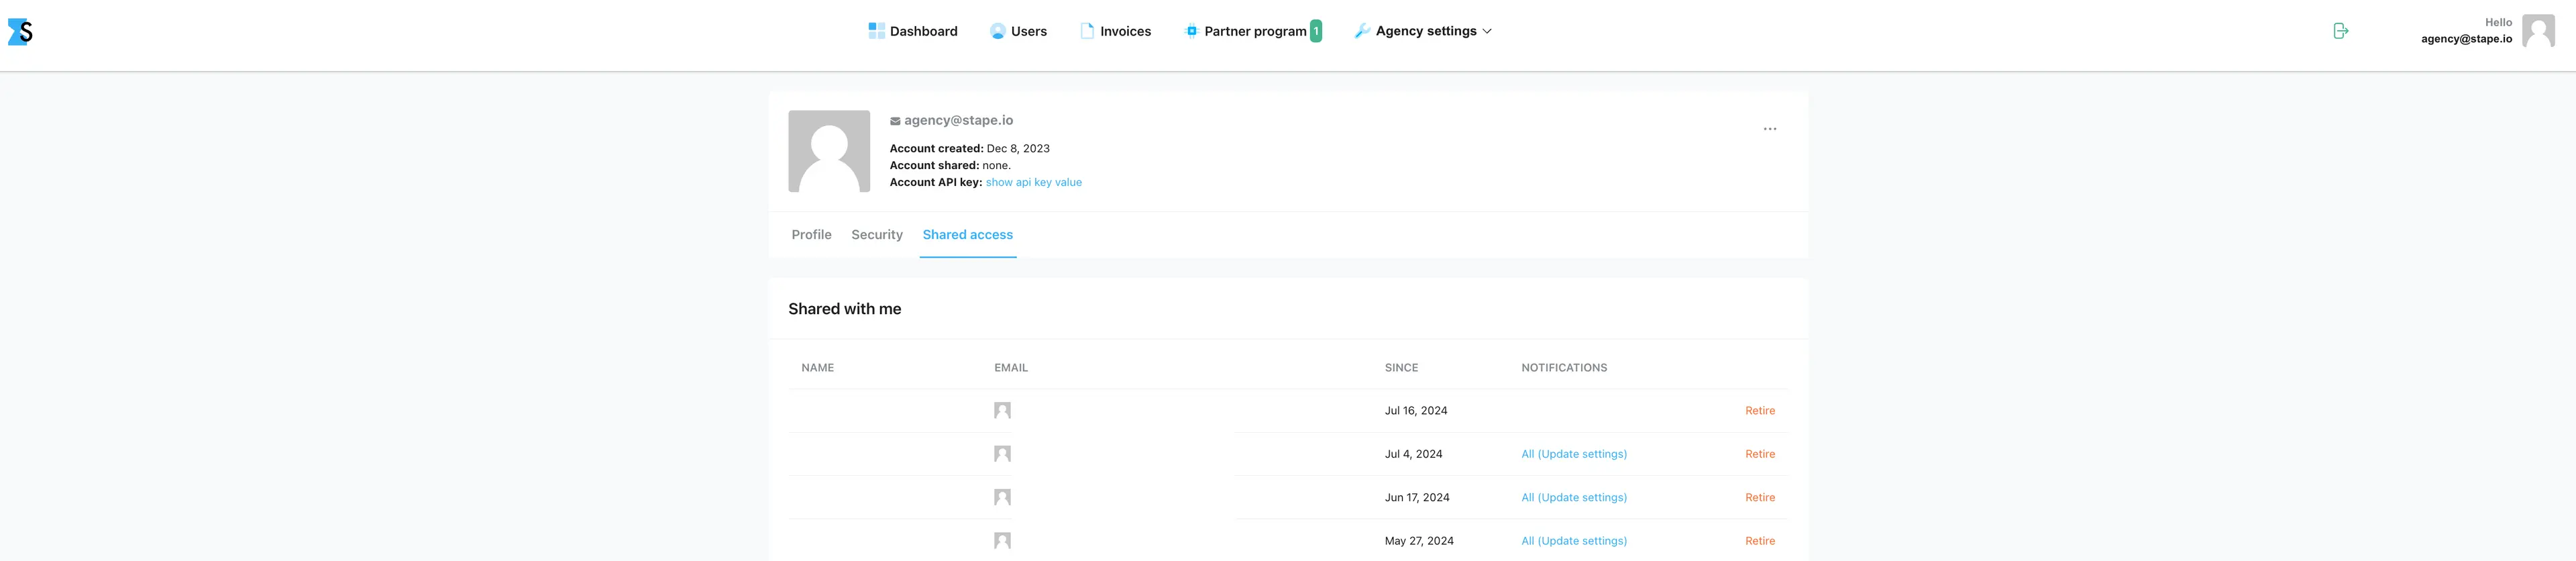2576x561 pixels.
Task: Update notification settings for Jul 4, 2024 row
Action: point(1574,454)
